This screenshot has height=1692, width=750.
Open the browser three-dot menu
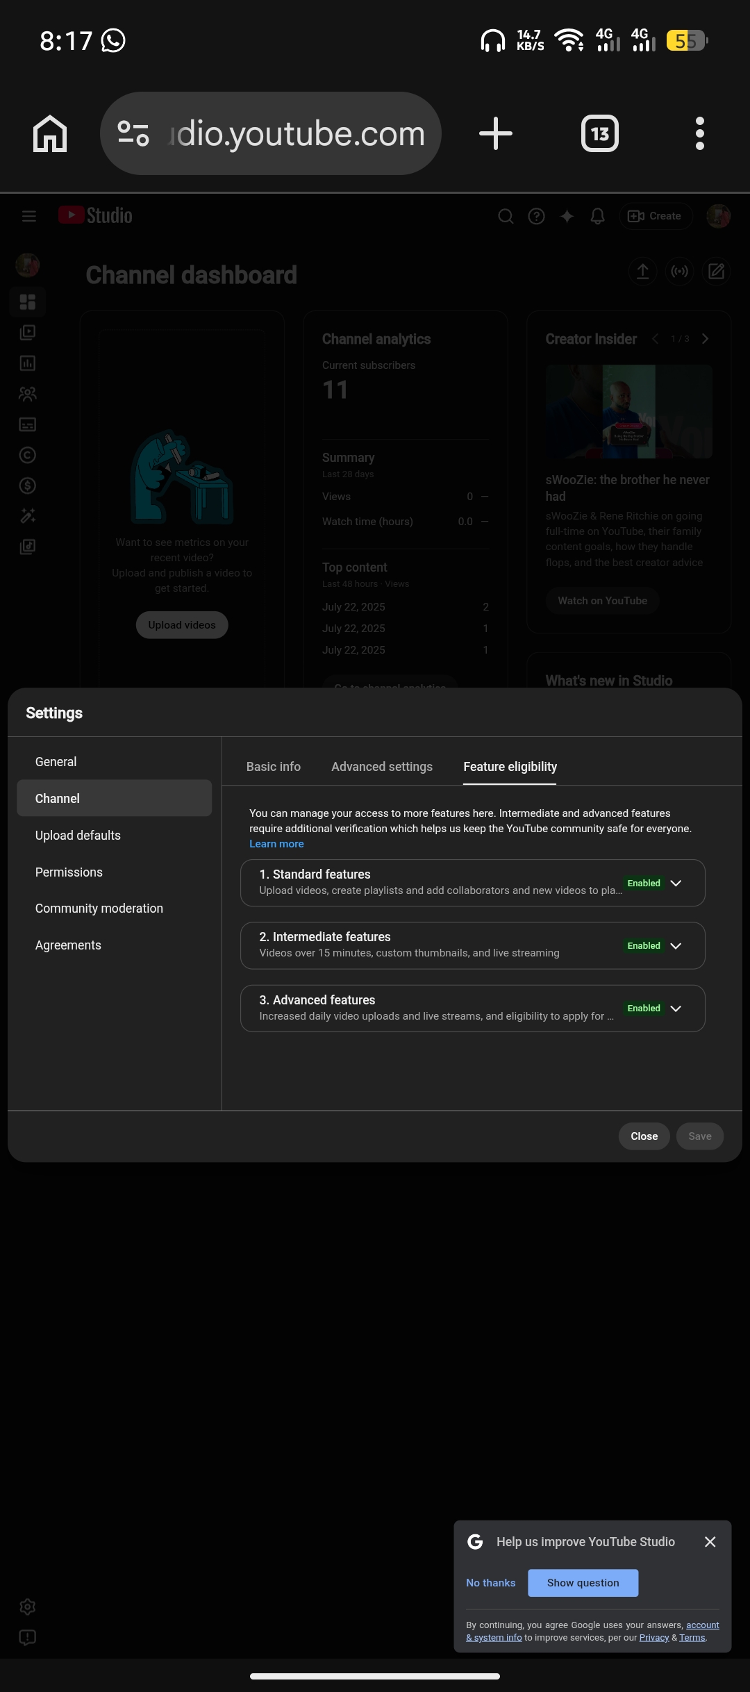[700, 133]
